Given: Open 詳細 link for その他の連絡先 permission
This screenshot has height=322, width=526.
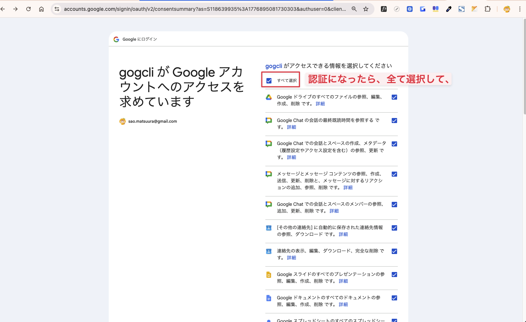Looking at the screenshot, I should (343, 234).
